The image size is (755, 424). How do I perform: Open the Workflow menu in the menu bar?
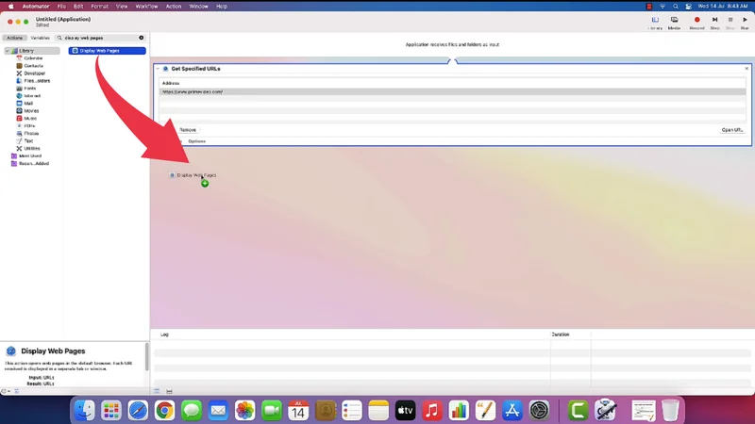click(146, 6)
